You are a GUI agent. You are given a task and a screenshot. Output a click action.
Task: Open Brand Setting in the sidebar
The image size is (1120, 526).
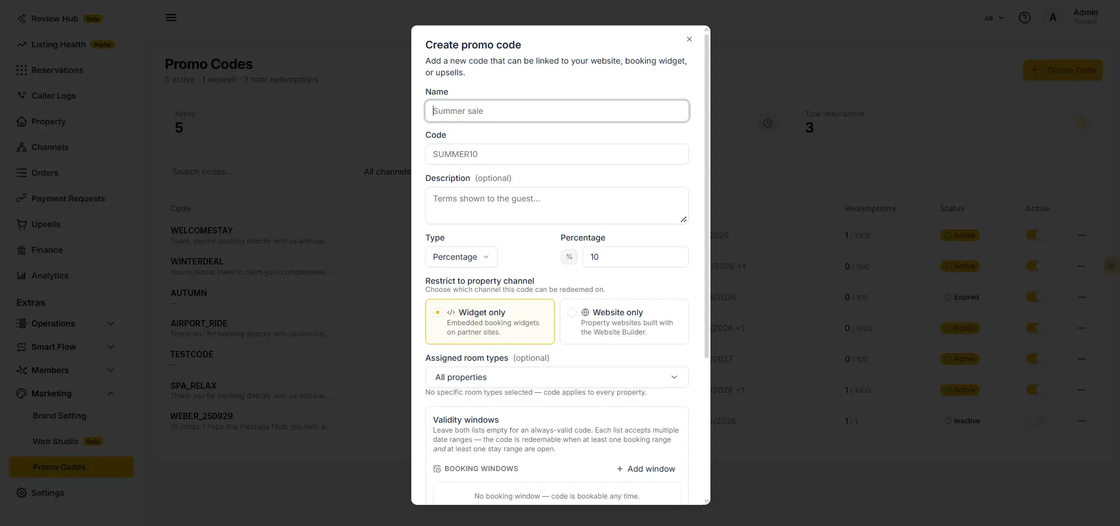pos(60,416)
